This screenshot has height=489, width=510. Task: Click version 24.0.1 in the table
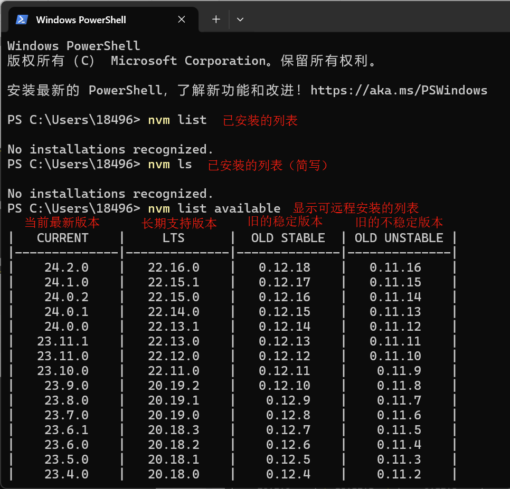tap(67, 312)
